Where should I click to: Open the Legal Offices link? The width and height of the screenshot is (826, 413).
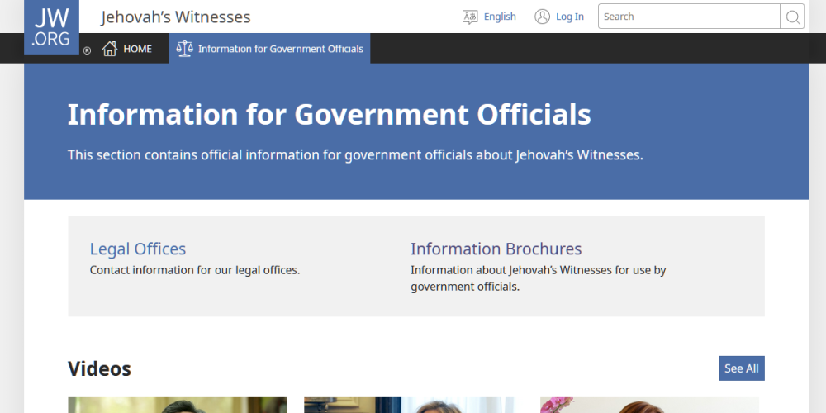coord(138,249)
